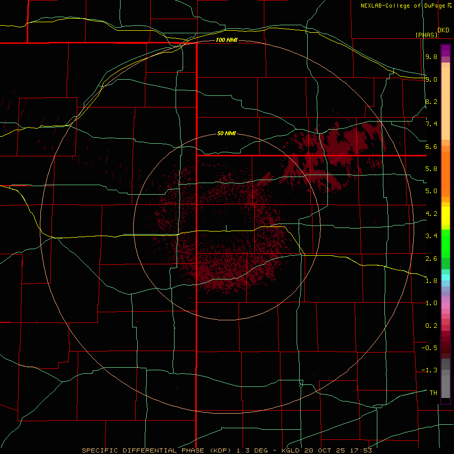Pick the yellow segment of the color bar

(x=445, y=216)
